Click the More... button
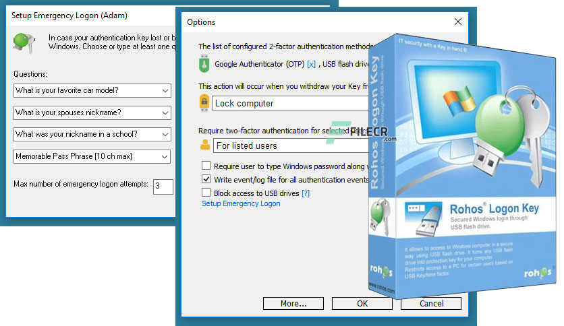 click(x=293, y=303)
